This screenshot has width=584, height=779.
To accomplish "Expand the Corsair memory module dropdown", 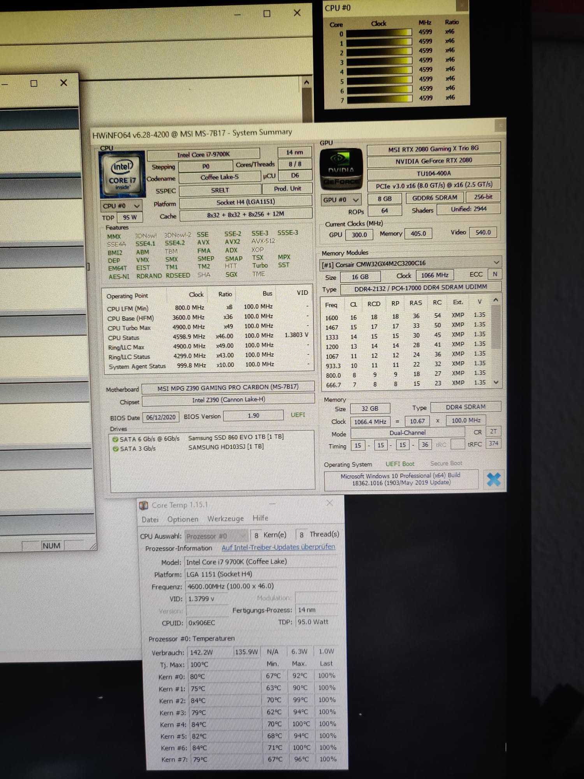I will click(x=496, y=262).
